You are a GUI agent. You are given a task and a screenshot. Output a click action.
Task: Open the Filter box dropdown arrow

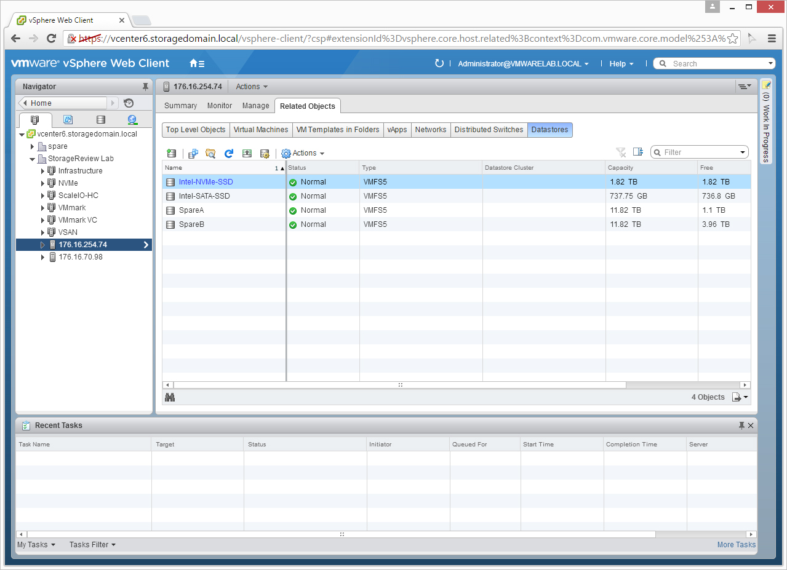point(742,152)
